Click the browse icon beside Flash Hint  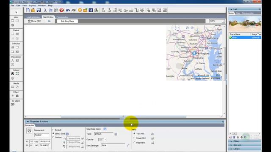tap(152, 143)
